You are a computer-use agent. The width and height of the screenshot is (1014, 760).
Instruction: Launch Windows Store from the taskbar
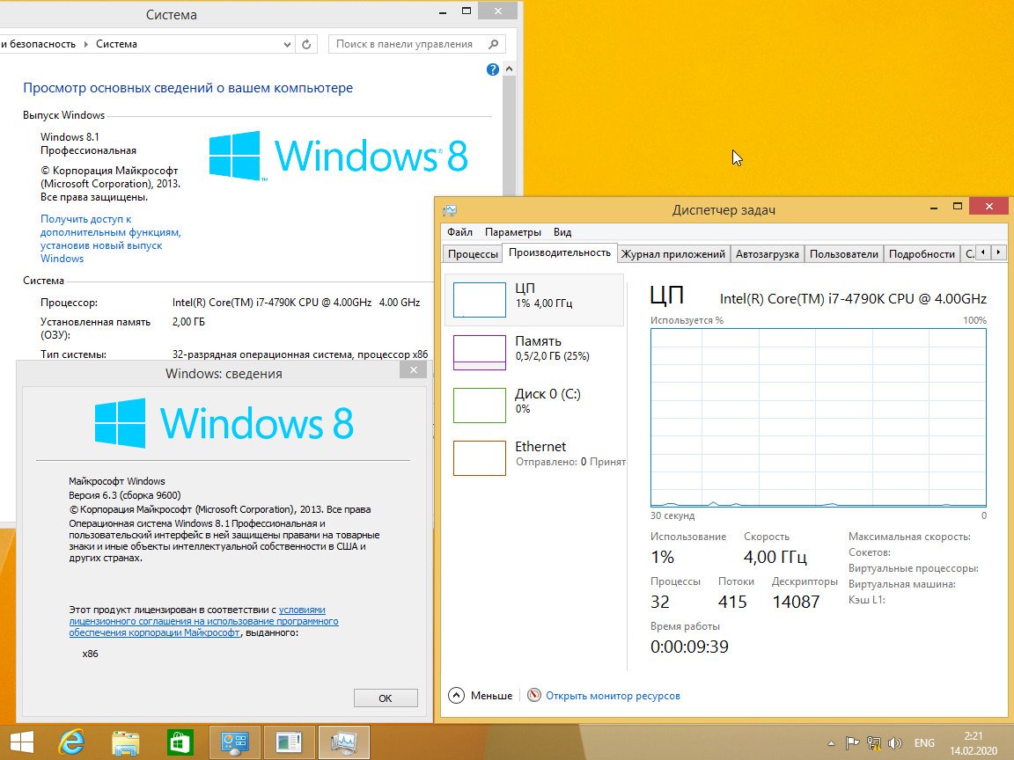coord(180,742)
